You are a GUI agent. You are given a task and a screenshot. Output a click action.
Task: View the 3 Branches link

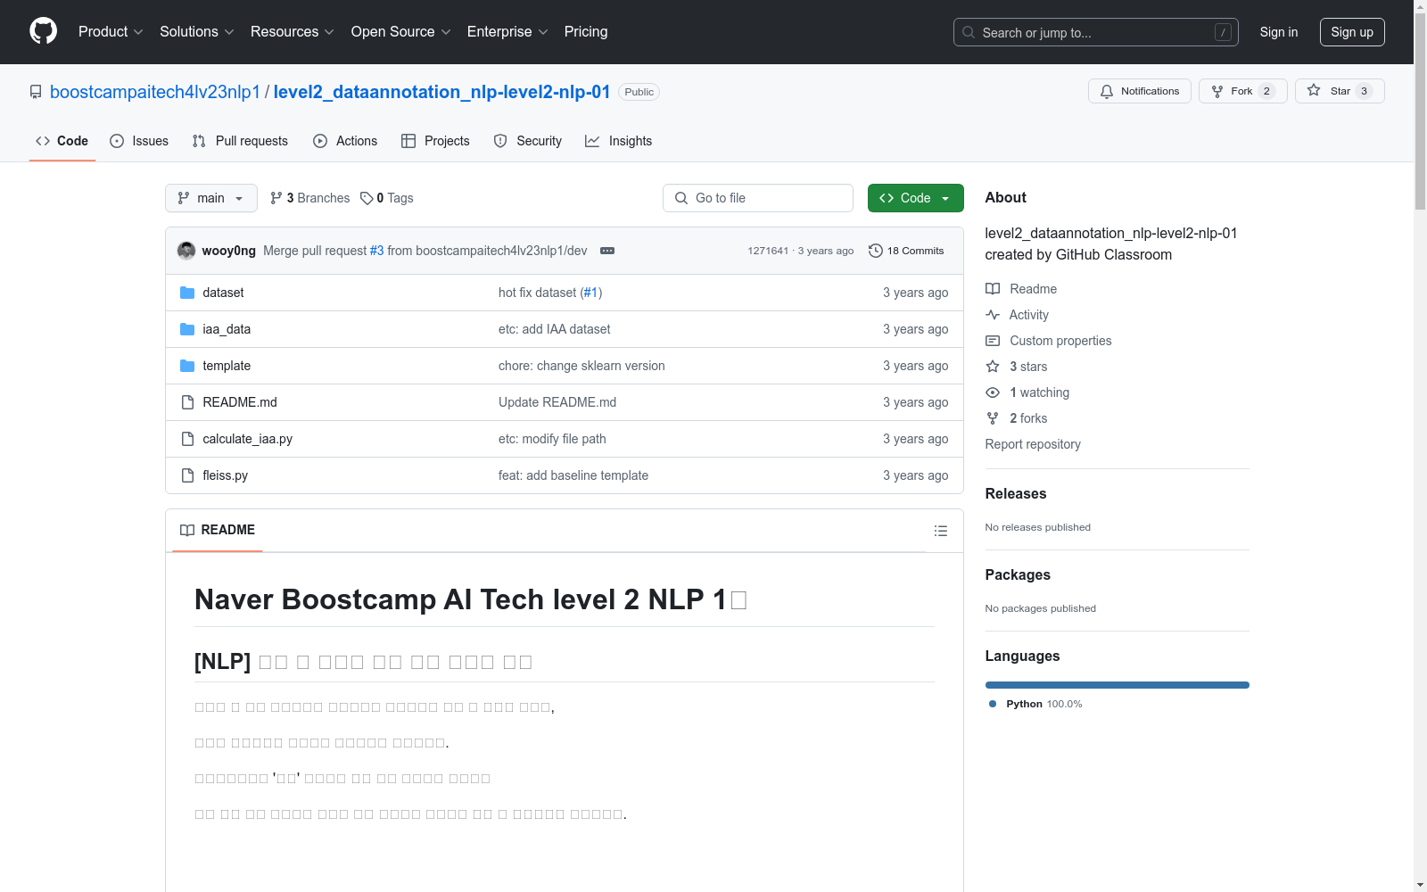pos(310,198)
